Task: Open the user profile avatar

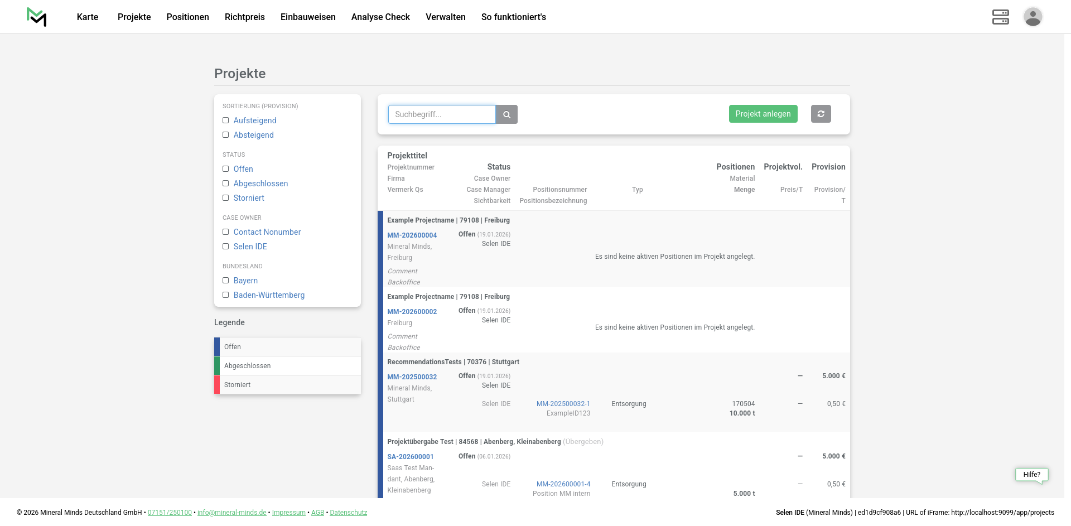Action: pos(1033,17)
